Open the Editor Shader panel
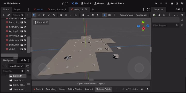Image resolution: width=186 pixels, height=93 pixels. [75, 89]
